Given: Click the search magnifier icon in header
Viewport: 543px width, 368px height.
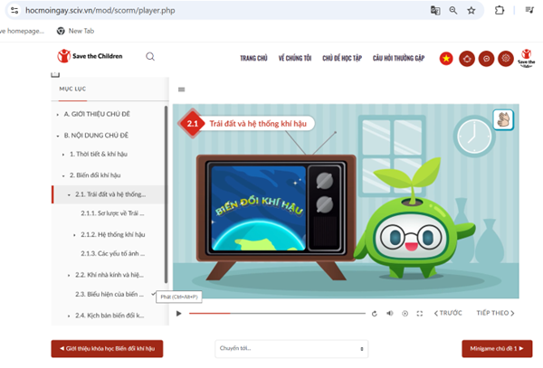Looking at the screenshot, I should pyautogui.click(x=150, y=56).
